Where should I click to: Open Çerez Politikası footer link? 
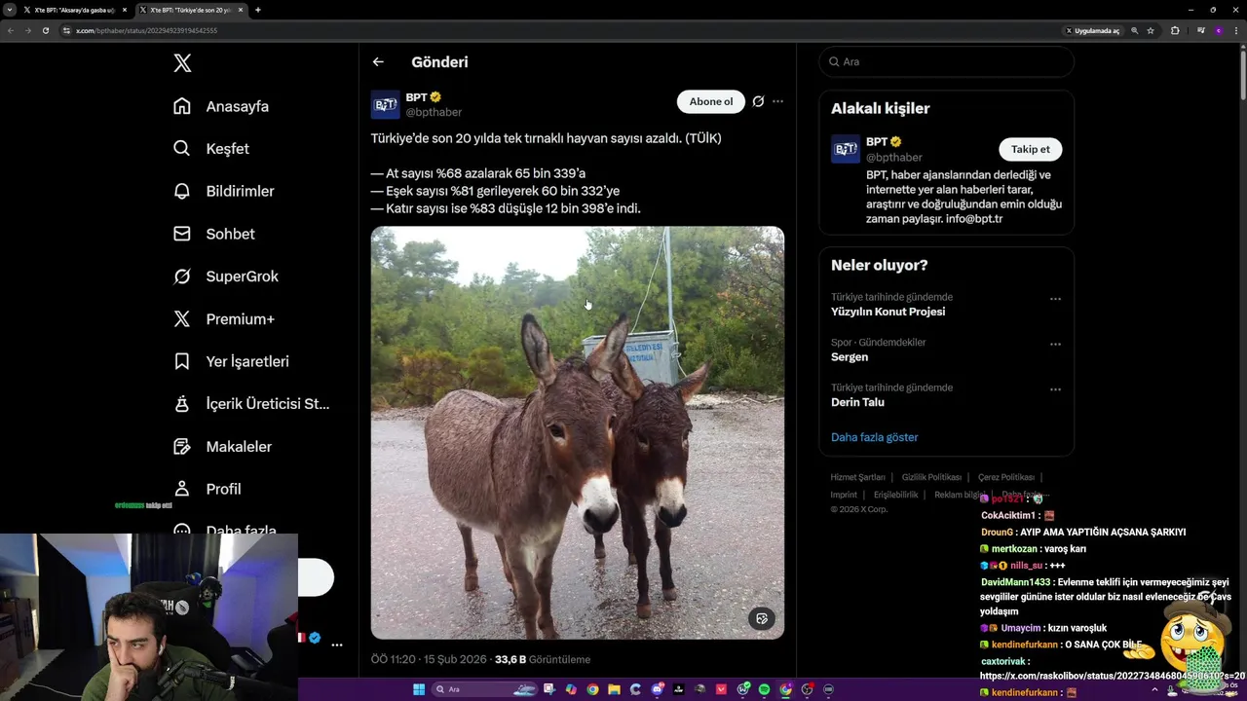(x=1006, y=477)
